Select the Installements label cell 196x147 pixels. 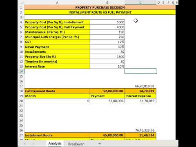tap(57, 51)
